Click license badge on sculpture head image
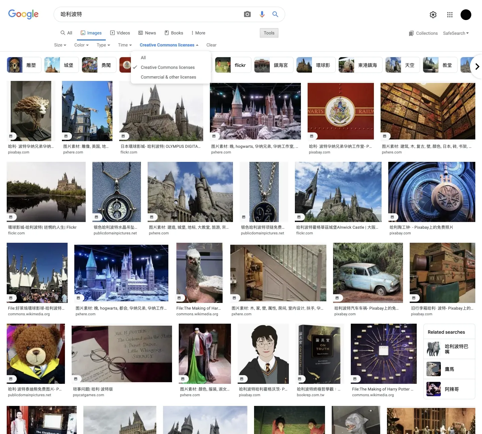Screen dimensions: 482x434 (x=11, y=136)
